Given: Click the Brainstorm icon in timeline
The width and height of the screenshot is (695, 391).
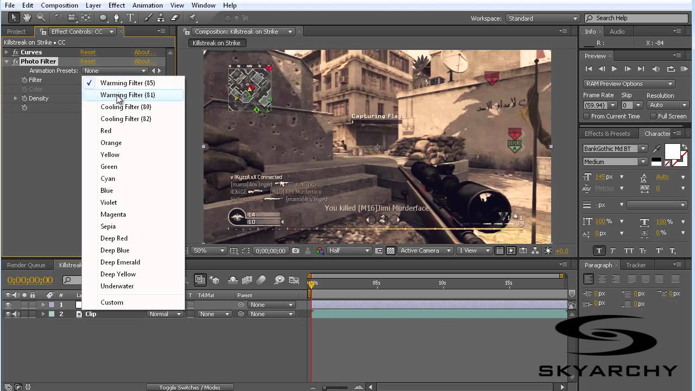Looking at the screenshot, I should pyautogui.click(x=280, y=280).
